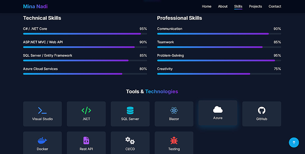The image size is (305, 154).
Task: Click the 95% value for Problem-Solving
Action: click(277, 55)
